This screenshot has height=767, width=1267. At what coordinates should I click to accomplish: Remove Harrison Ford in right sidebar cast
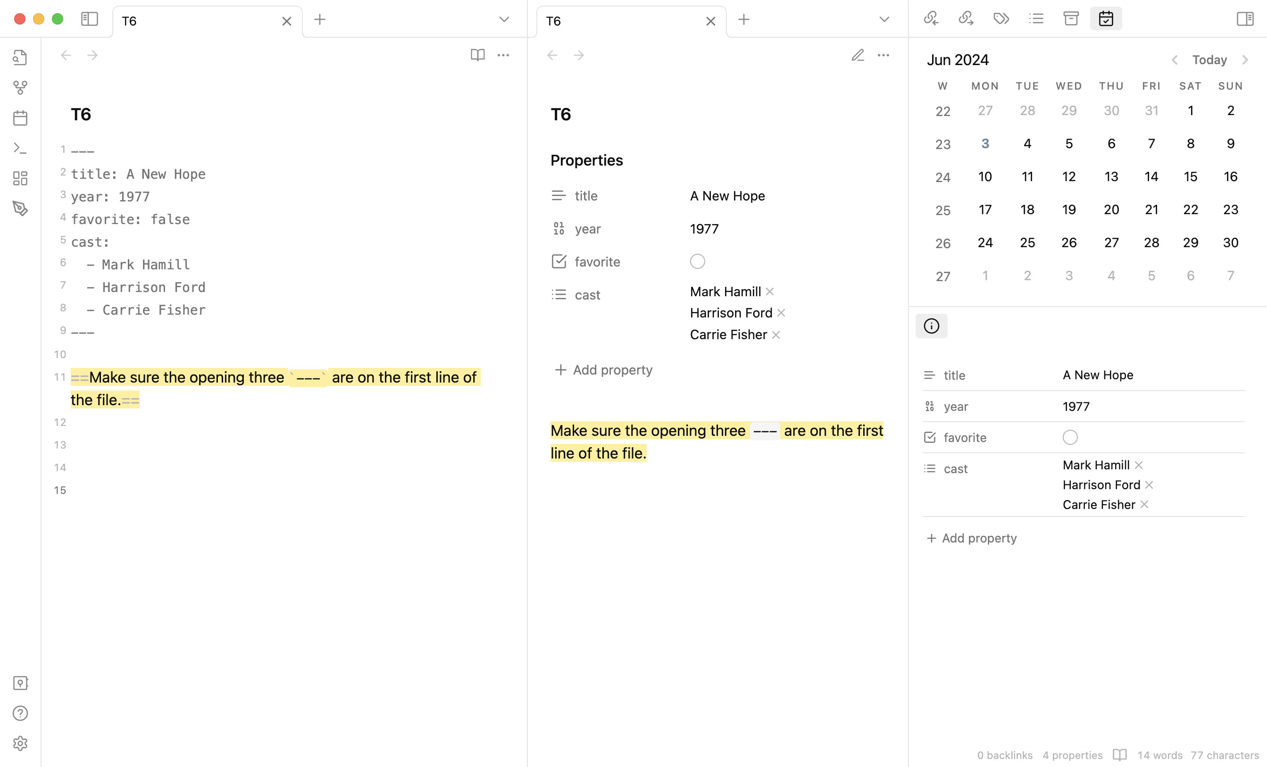[x=1149, y=485]
